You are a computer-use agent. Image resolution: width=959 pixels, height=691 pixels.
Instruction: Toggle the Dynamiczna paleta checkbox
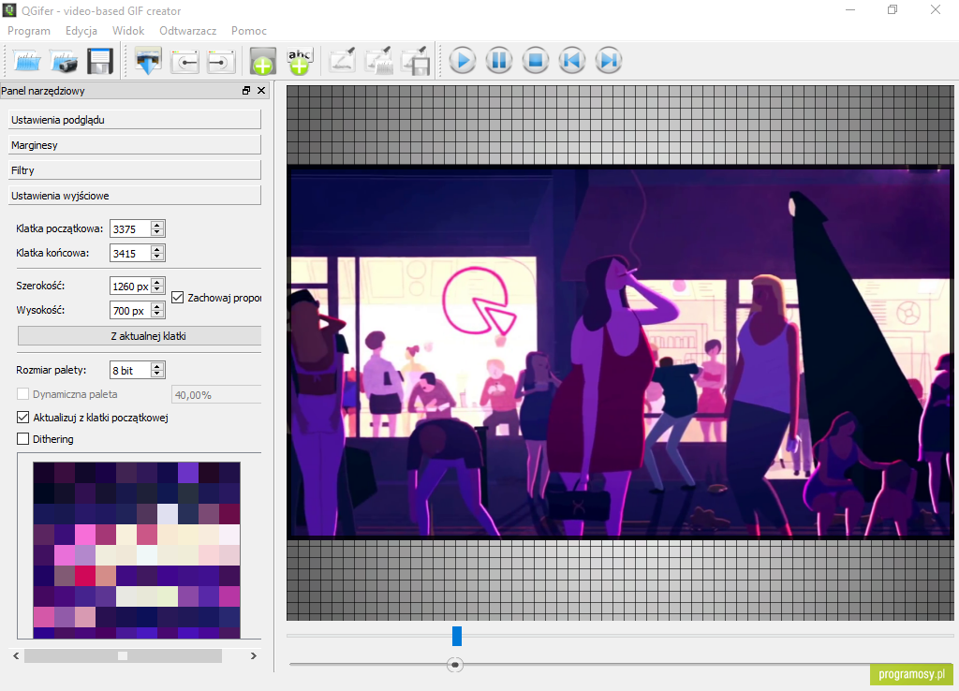click(x=23, y=394)
